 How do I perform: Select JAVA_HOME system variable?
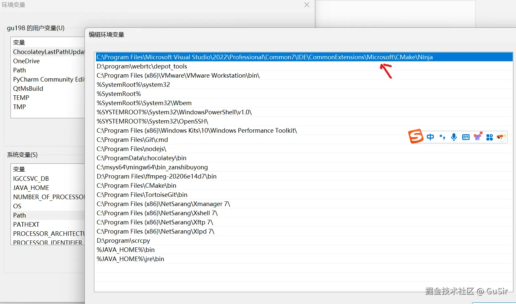[48, 188]
